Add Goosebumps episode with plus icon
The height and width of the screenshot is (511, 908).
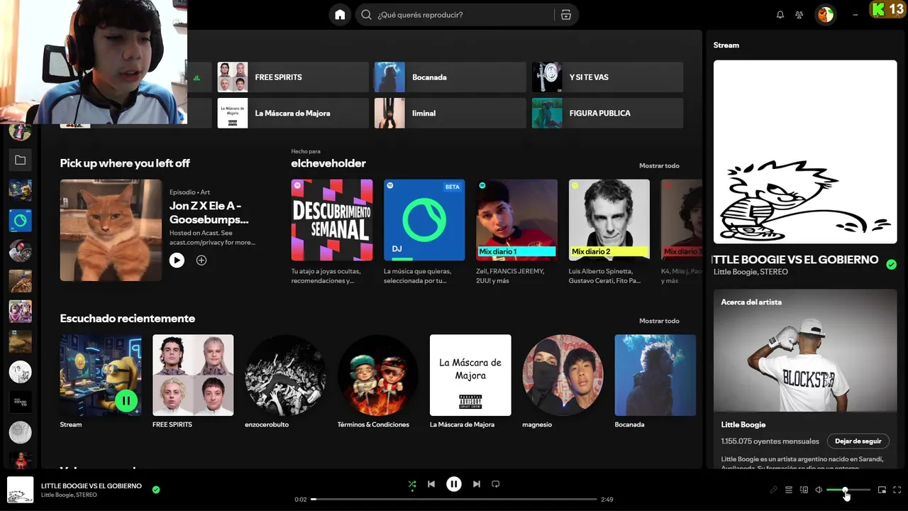click(x=201, y=260)
